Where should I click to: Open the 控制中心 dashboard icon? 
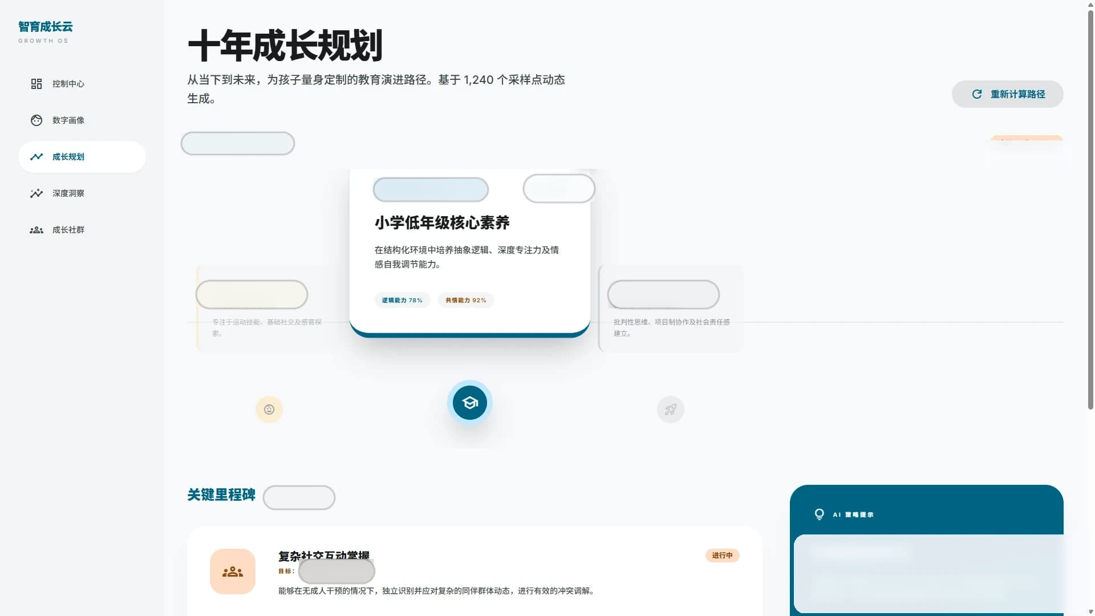click(36, 84)
